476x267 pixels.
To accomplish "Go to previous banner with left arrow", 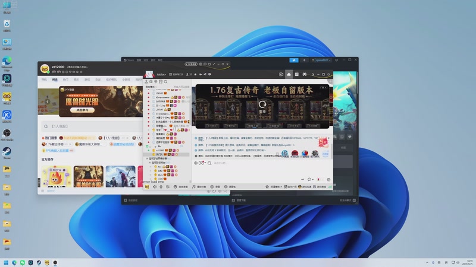I will point(48,101).
